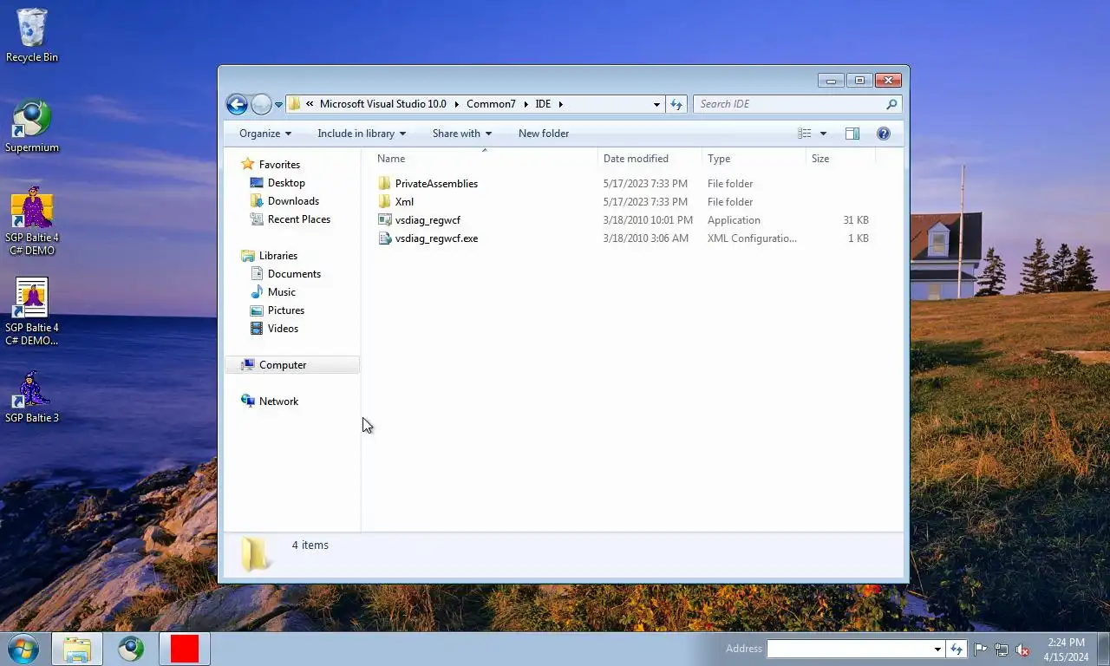This screenshot has width=1110, height=666.
Task: Open the taskbar Address dropdown arrow
Action: 937,649
